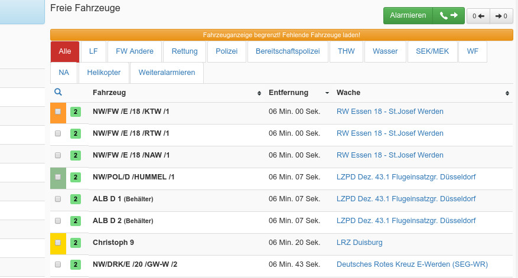Check the box for ALB D 1 (Behälter)
Screen dimensions: 518x278
point(58,199)
